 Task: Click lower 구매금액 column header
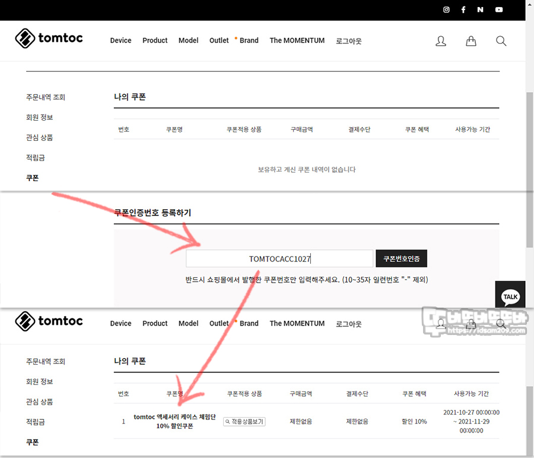301,393
